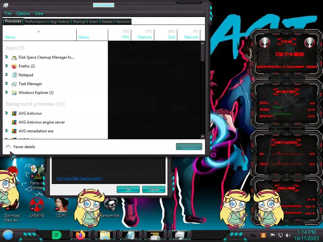
Task: Switch to the Users tab
Action: pos(93,22)
